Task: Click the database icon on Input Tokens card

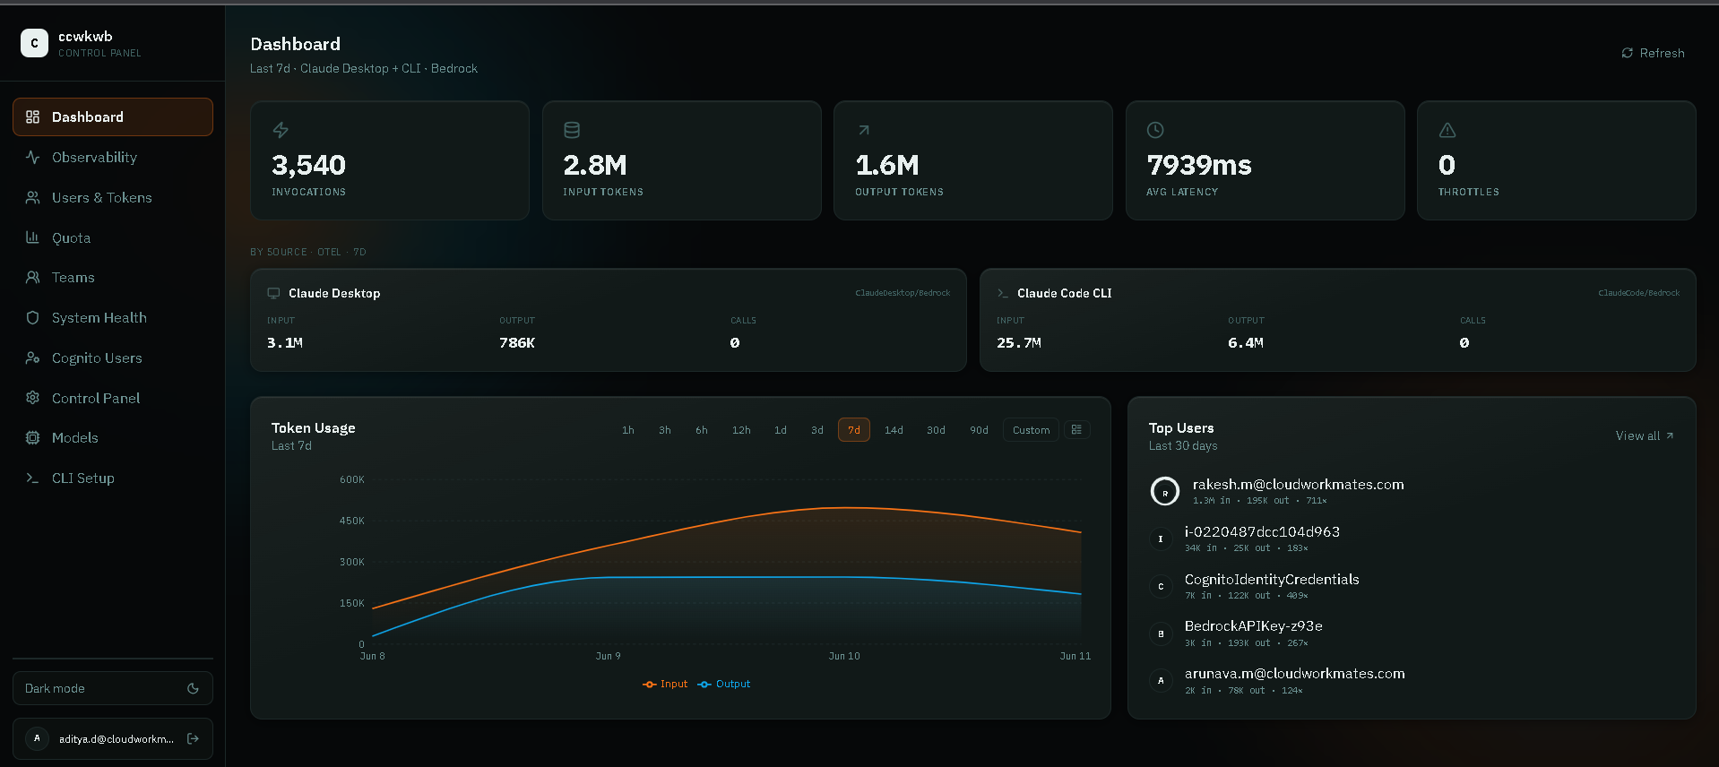Action: pos(572,130)
